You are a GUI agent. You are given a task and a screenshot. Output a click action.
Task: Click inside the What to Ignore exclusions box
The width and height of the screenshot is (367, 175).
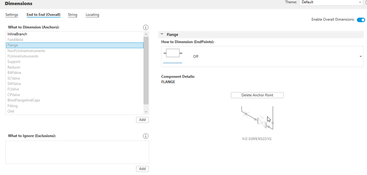[x=77, y=152]
